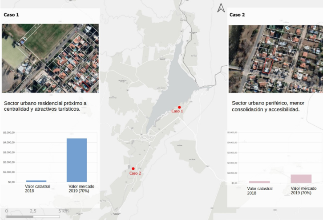Screen dimensions: 323x220
Task: Select the pink Valor catastral 2018 bar
Action: tap(259, 182)
